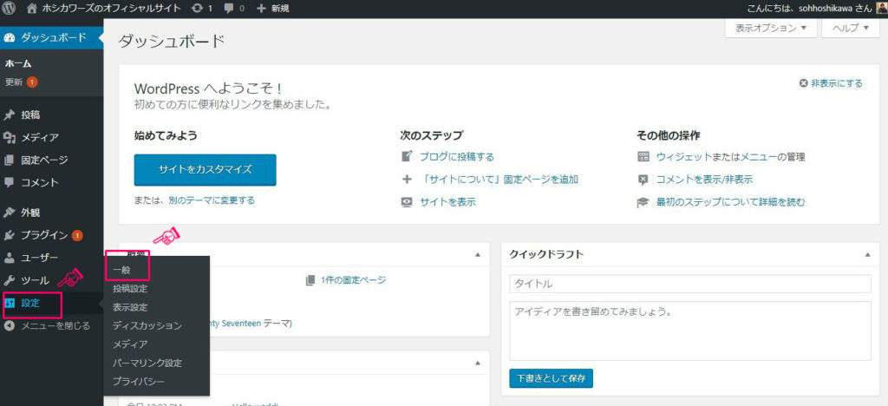Screen dimensions: 888x406
Task: Select ディスカッション in the submenu
Action: 147,325
